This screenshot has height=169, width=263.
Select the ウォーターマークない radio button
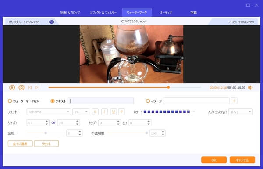[x=10, y=101]
